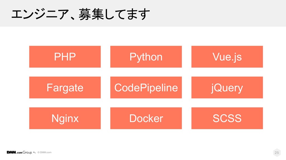The image size is (286, 160).
Task: Click the SCSS box
Action: (x=227, y=118)
